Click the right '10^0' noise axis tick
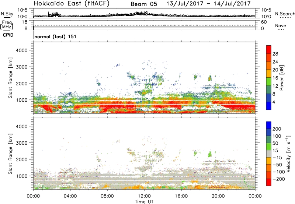The image size is (295, 204). 266,17
